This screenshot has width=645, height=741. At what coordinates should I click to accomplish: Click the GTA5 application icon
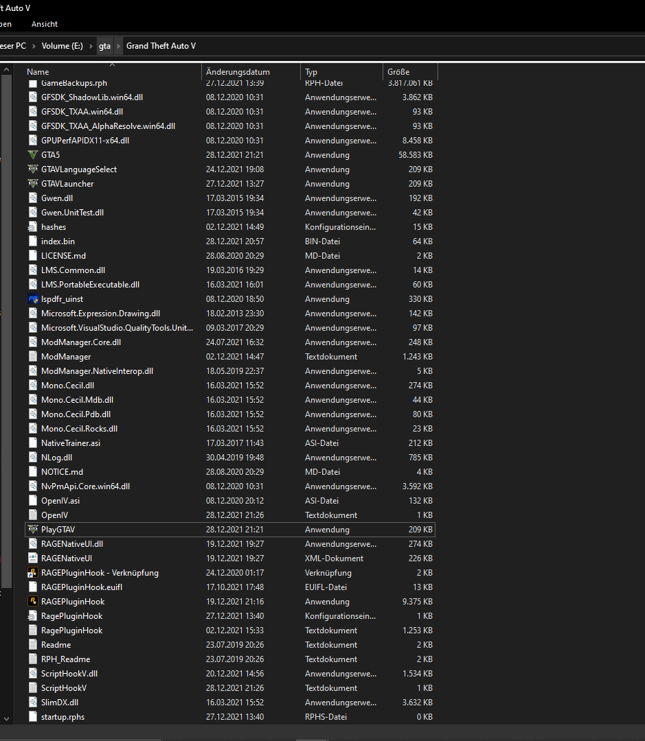pyautogui.click(x=33, y=154)
